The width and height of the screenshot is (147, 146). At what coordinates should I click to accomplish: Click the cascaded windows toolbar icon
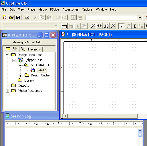pyautogui.click(x=80, y=17)
